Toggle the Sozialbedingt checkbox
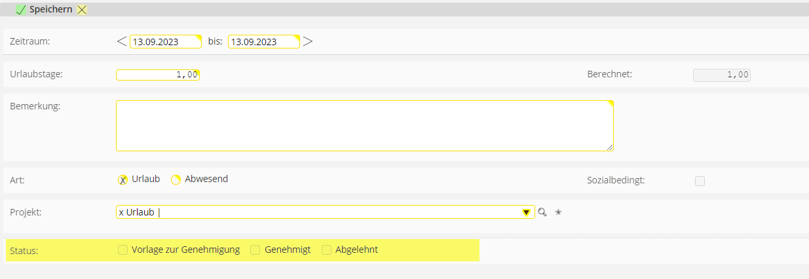This screenshot has width=809, height=279. click(x=700, y=181)
